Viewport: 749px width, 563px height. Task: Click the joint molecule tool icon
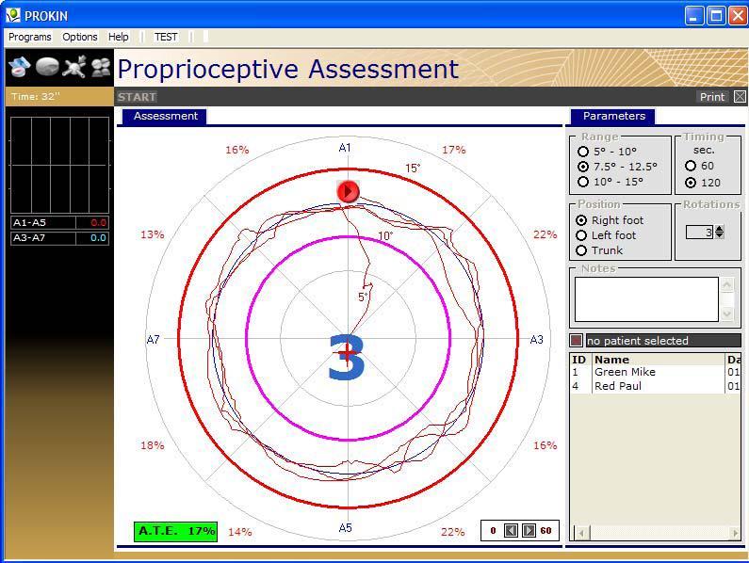click(x=74, y=67)
